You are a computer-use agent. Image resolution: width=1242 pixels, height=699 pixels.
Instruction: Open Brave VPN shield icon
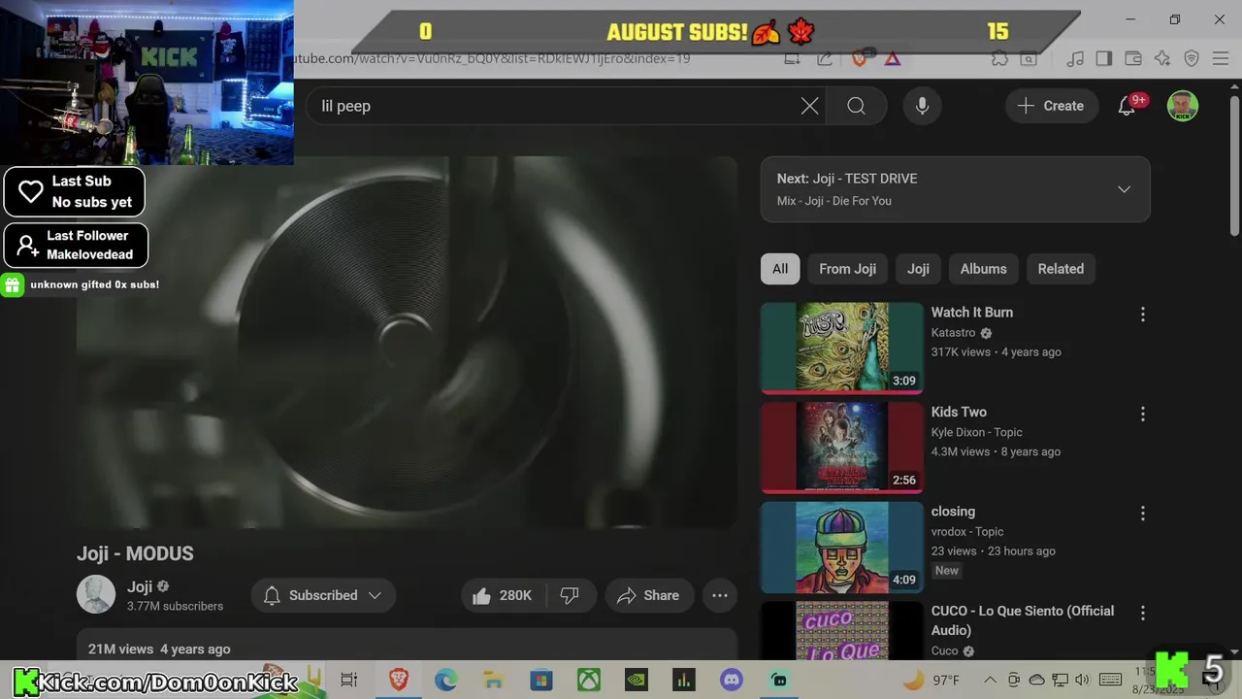[x=1192, y=58]
